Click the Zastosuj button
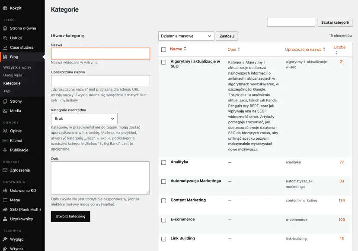 227,36
